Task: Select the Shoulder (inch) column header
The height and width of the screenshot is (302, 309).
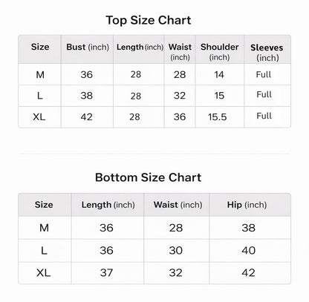Action: pos(220,52)
